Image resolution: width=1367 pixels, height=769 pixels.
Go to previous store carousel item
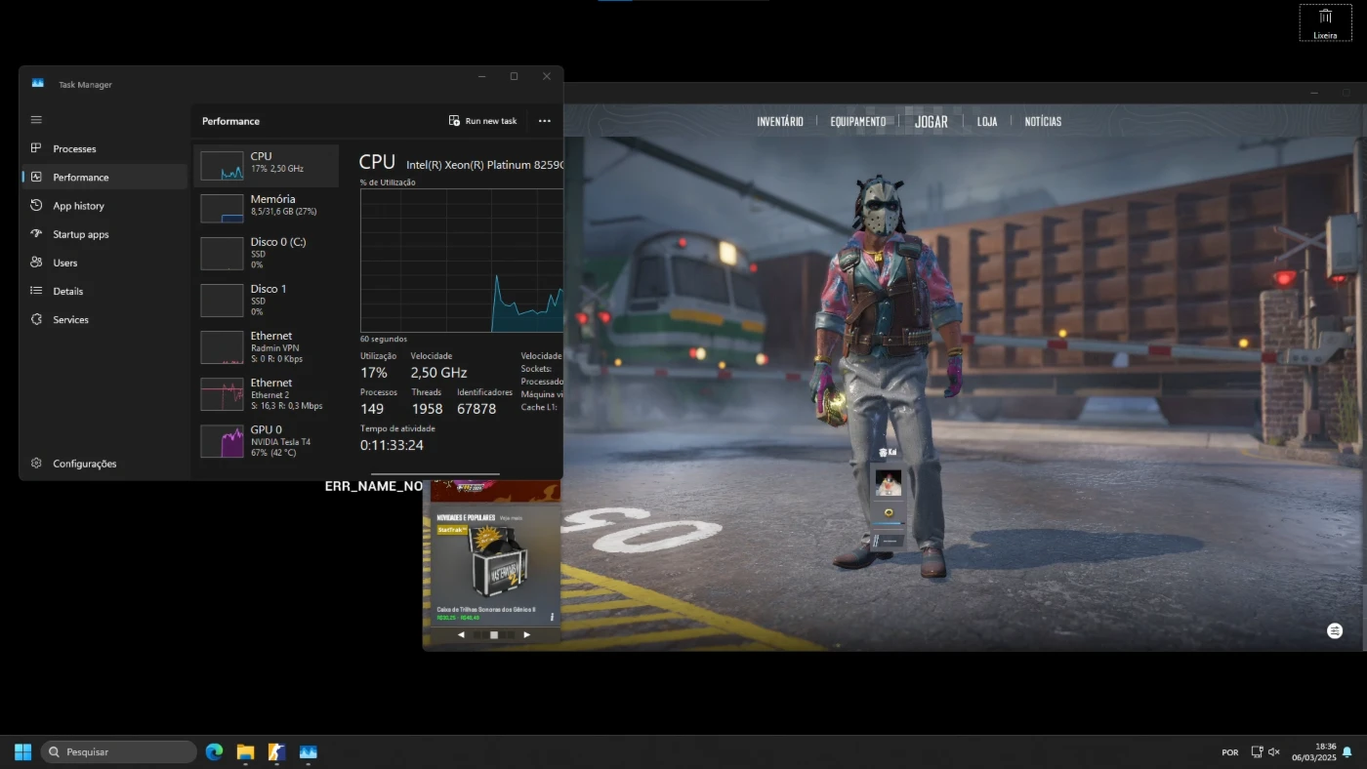pyautogui.click(x=461, y=634)
